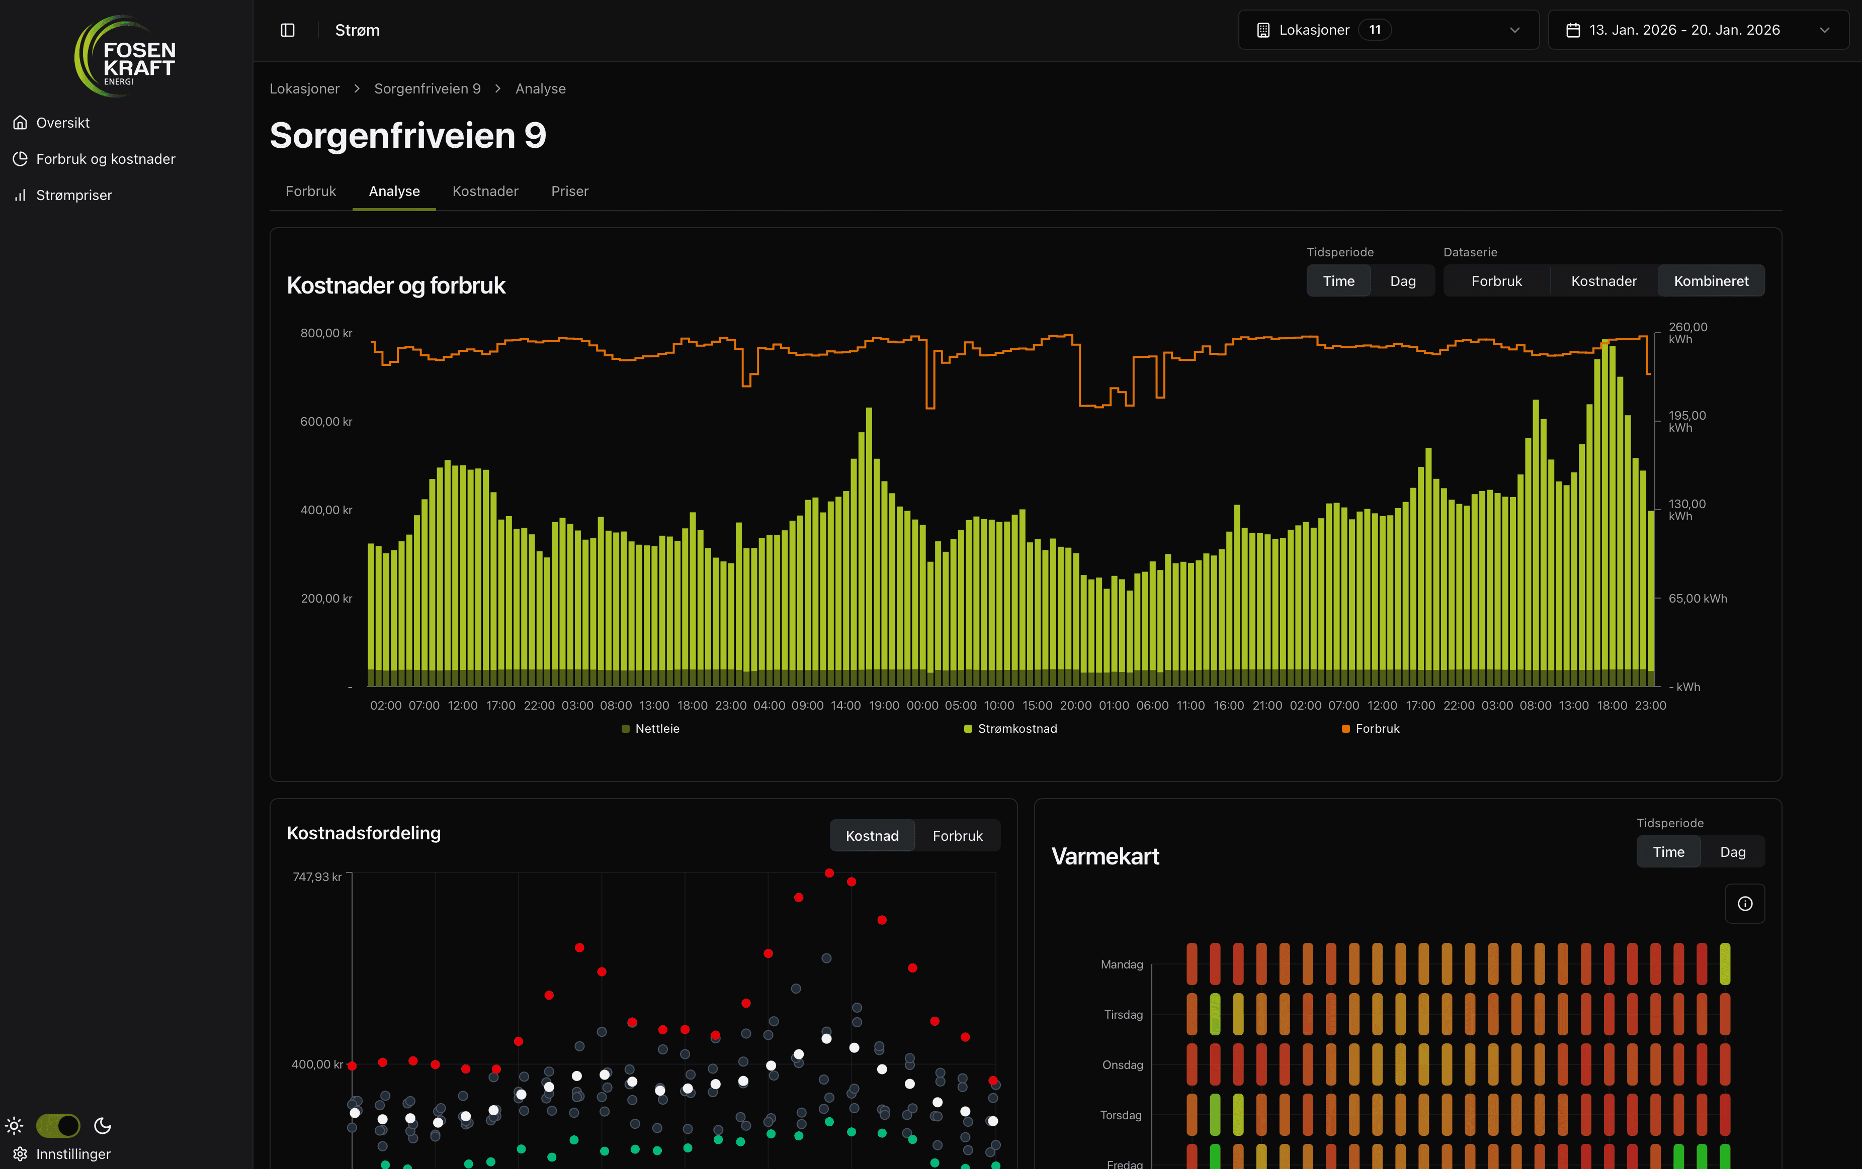Switch Kostnader og forbruk period to Dag

coord(1403,281)
